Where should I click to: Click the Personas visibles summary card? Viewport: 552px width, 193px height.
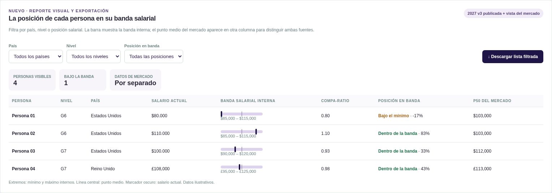point(32,80)
